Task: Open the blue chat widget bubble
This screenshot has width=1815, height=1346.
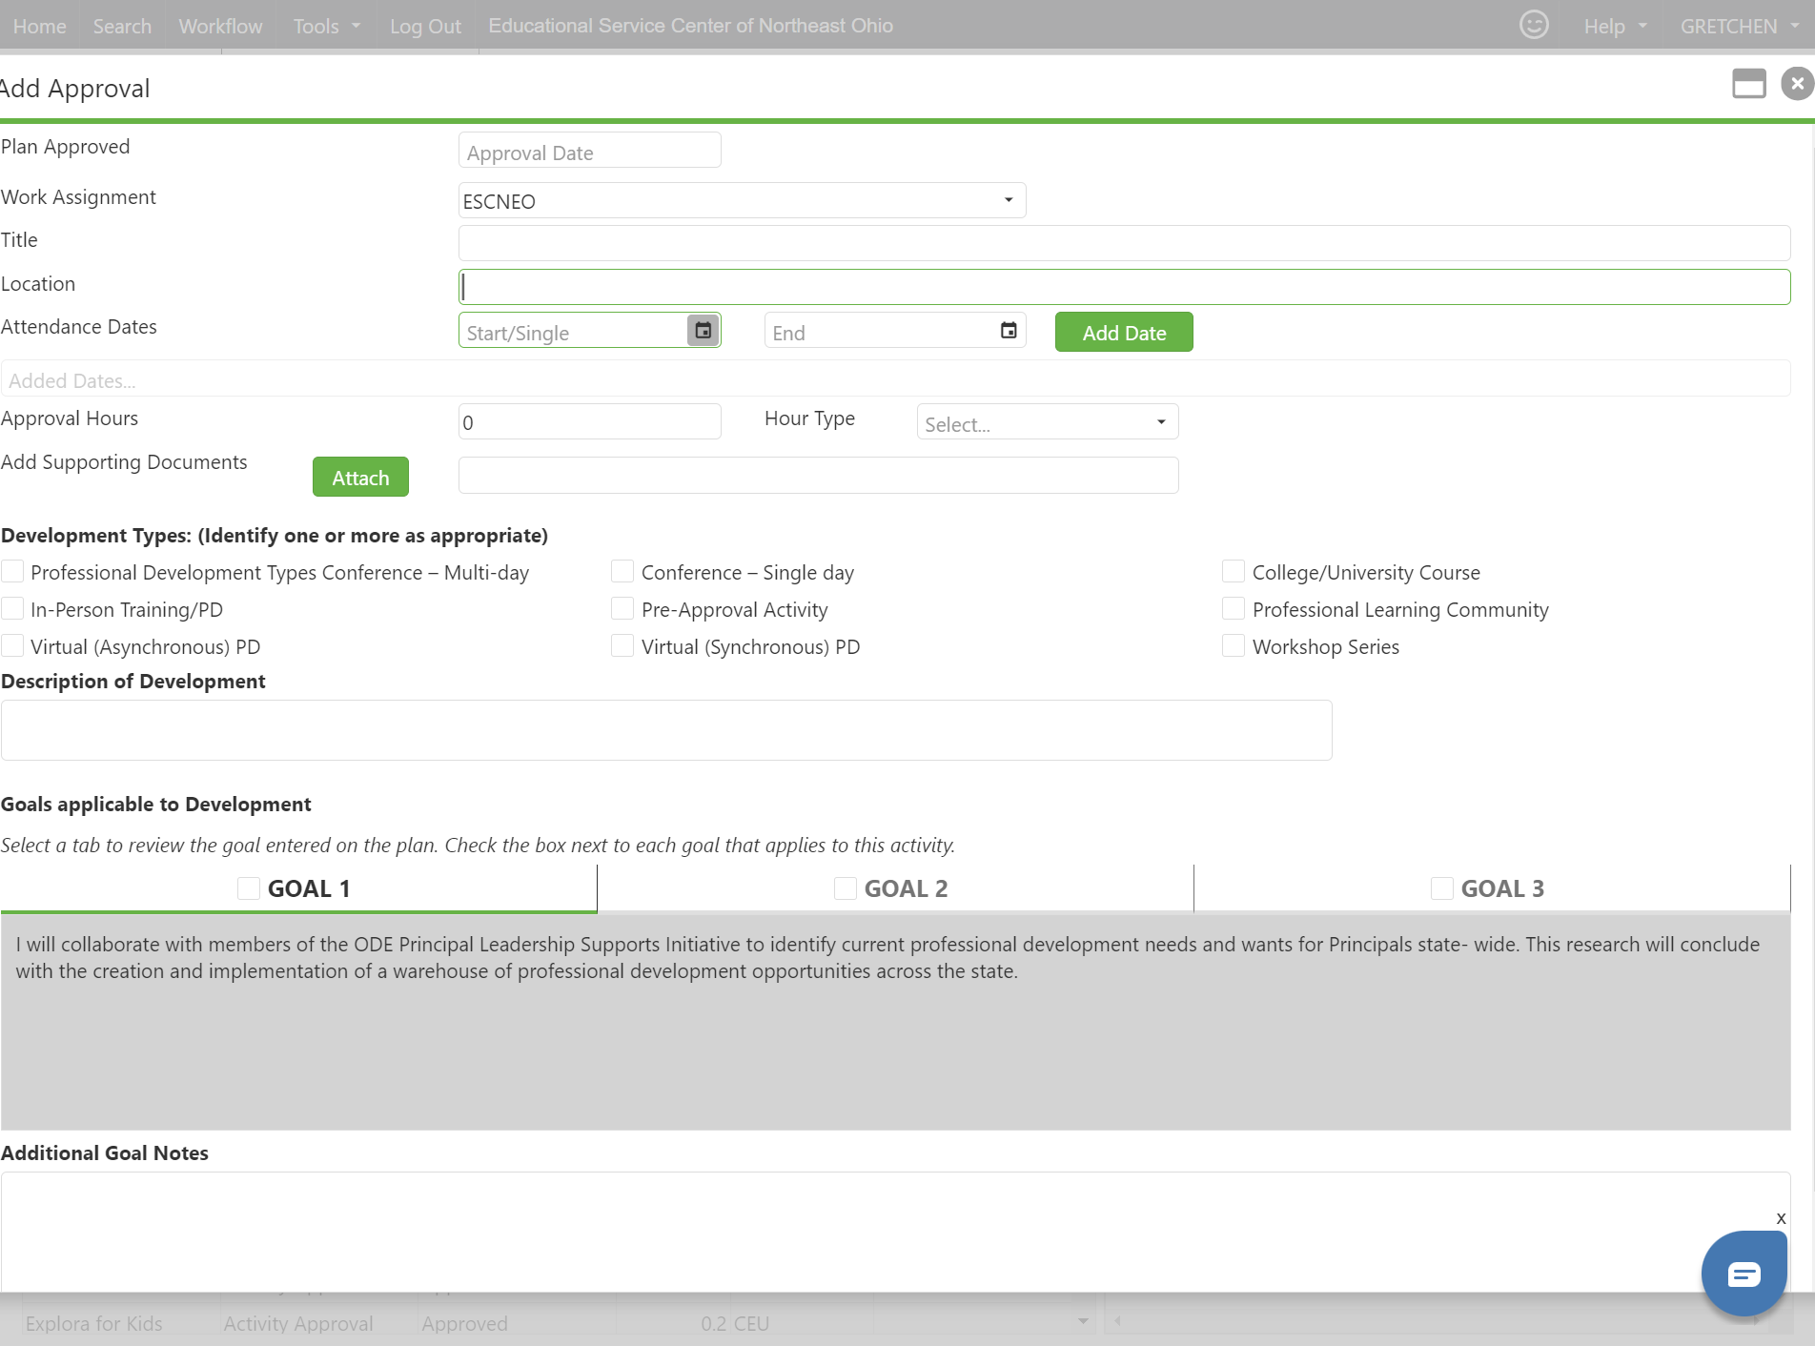Action: pyautogui.click(x=1744, y=1273)
